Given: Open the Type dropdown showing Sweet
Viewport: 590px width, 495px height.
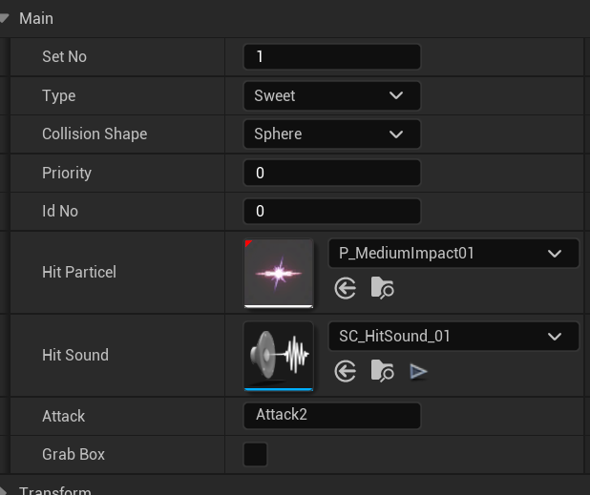Looking at the screenshot, I should [x=332, y=95].
